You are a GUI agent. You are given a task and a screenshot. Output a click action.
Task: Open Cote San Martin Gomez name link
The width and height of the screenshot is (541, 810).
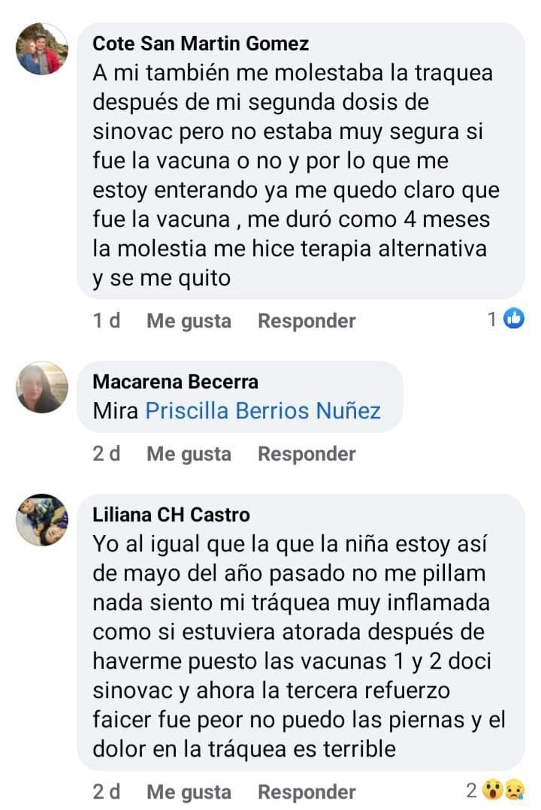point(201,44)
